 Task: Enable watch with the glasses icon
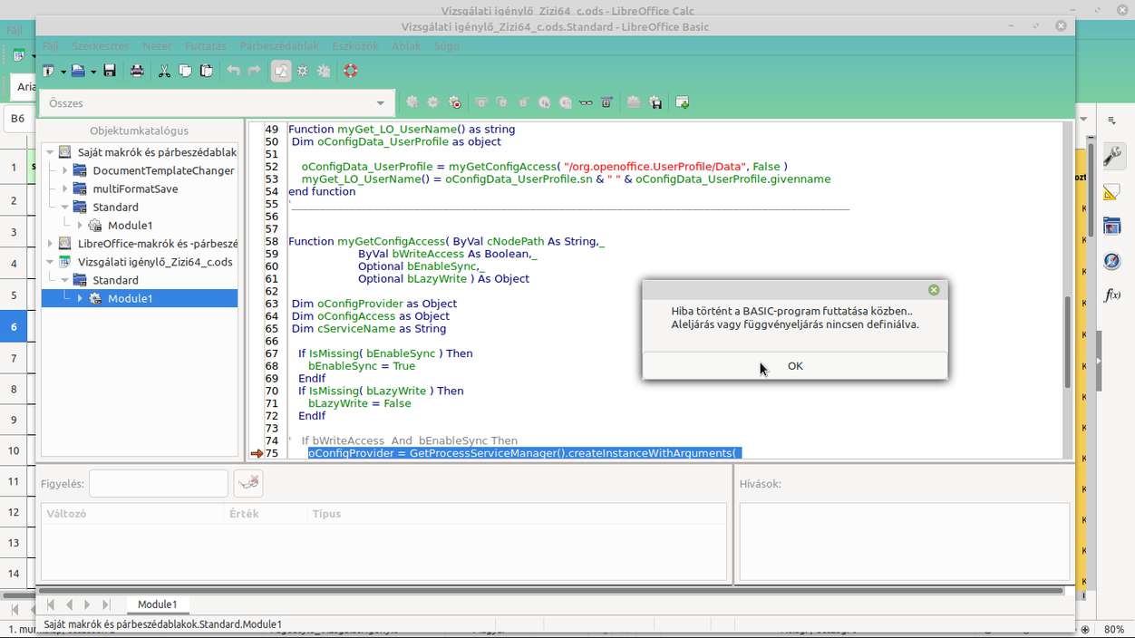point(586,103)
